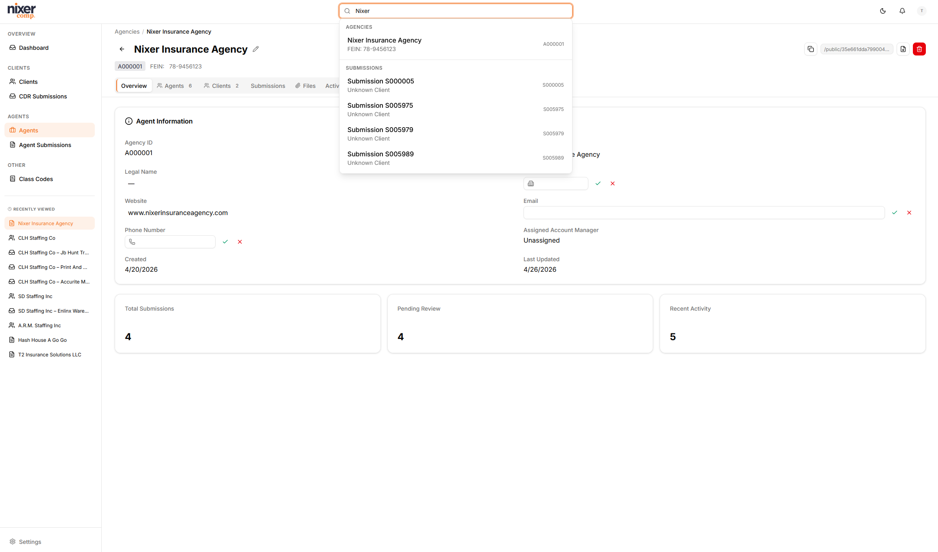938x552 pixels.
Task: Go to CDR Submissions
Action: [x=49, y=96]
